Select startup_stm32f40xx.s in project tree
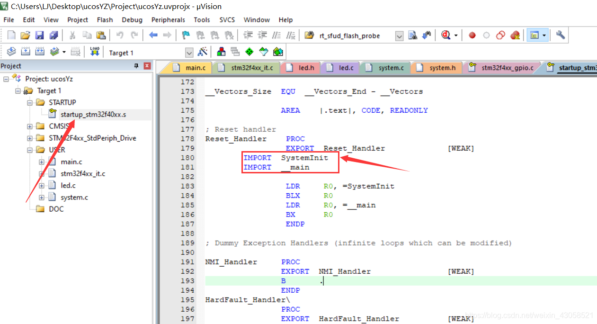 [x=93, y=114]
